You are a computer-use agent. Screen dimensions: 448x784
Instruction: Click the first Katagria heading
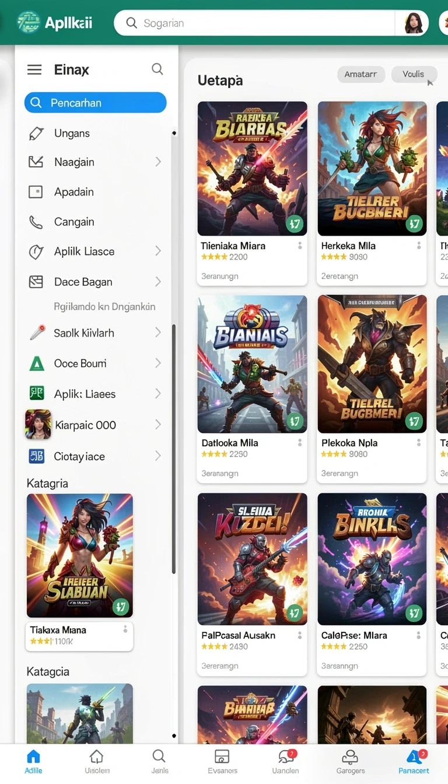(47, 484)
